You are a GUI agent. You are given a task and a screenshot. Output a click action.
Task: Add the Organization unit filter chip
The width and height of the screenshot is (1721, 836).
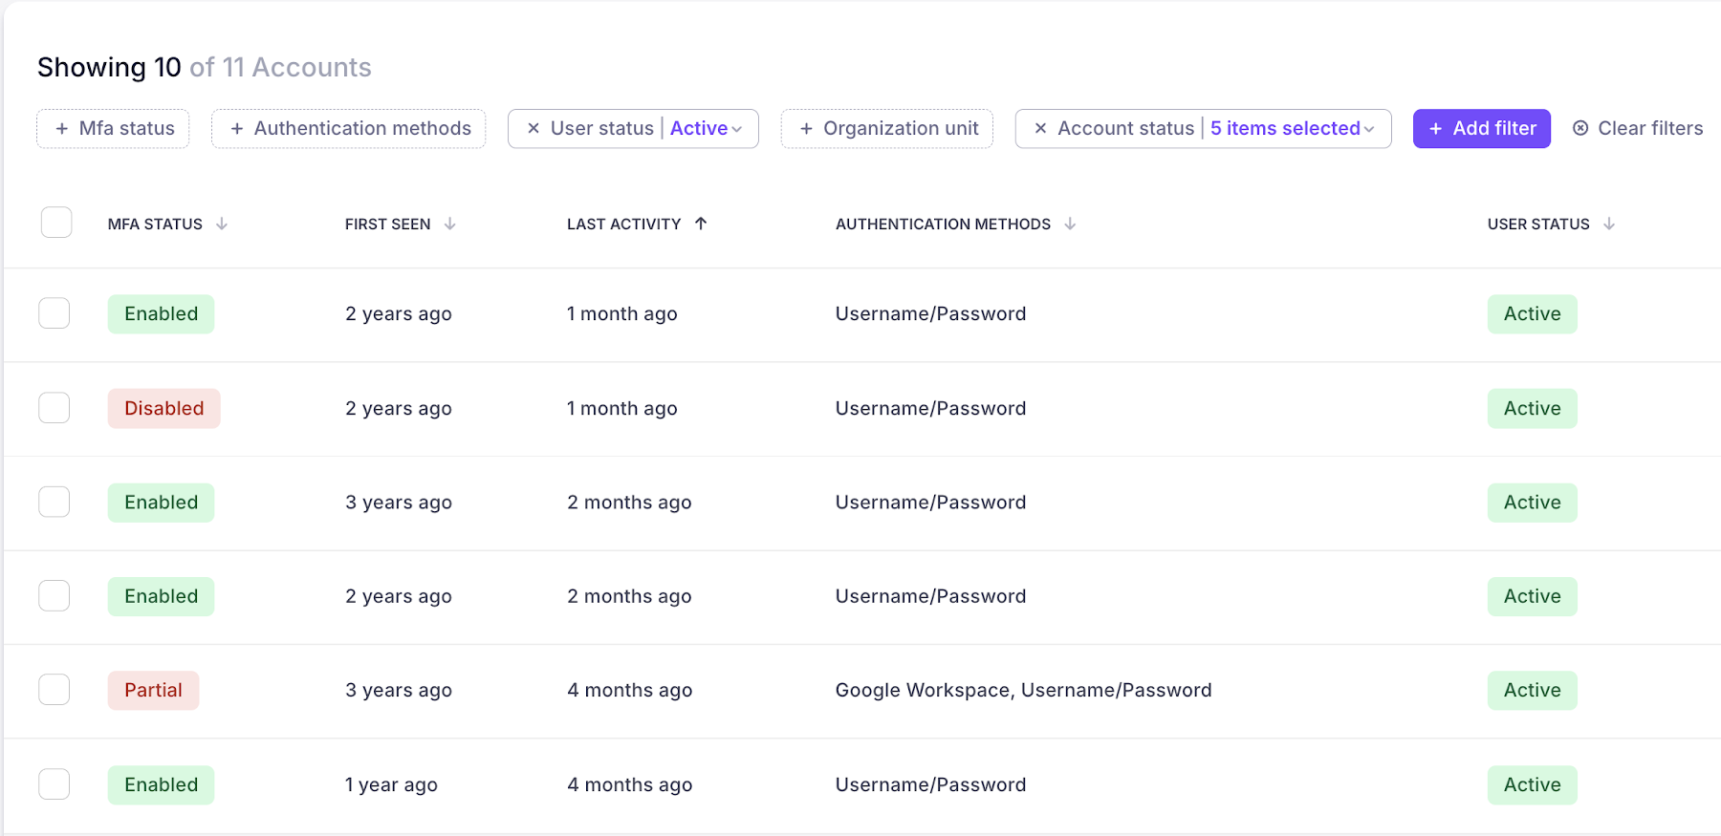coord(886,128)
